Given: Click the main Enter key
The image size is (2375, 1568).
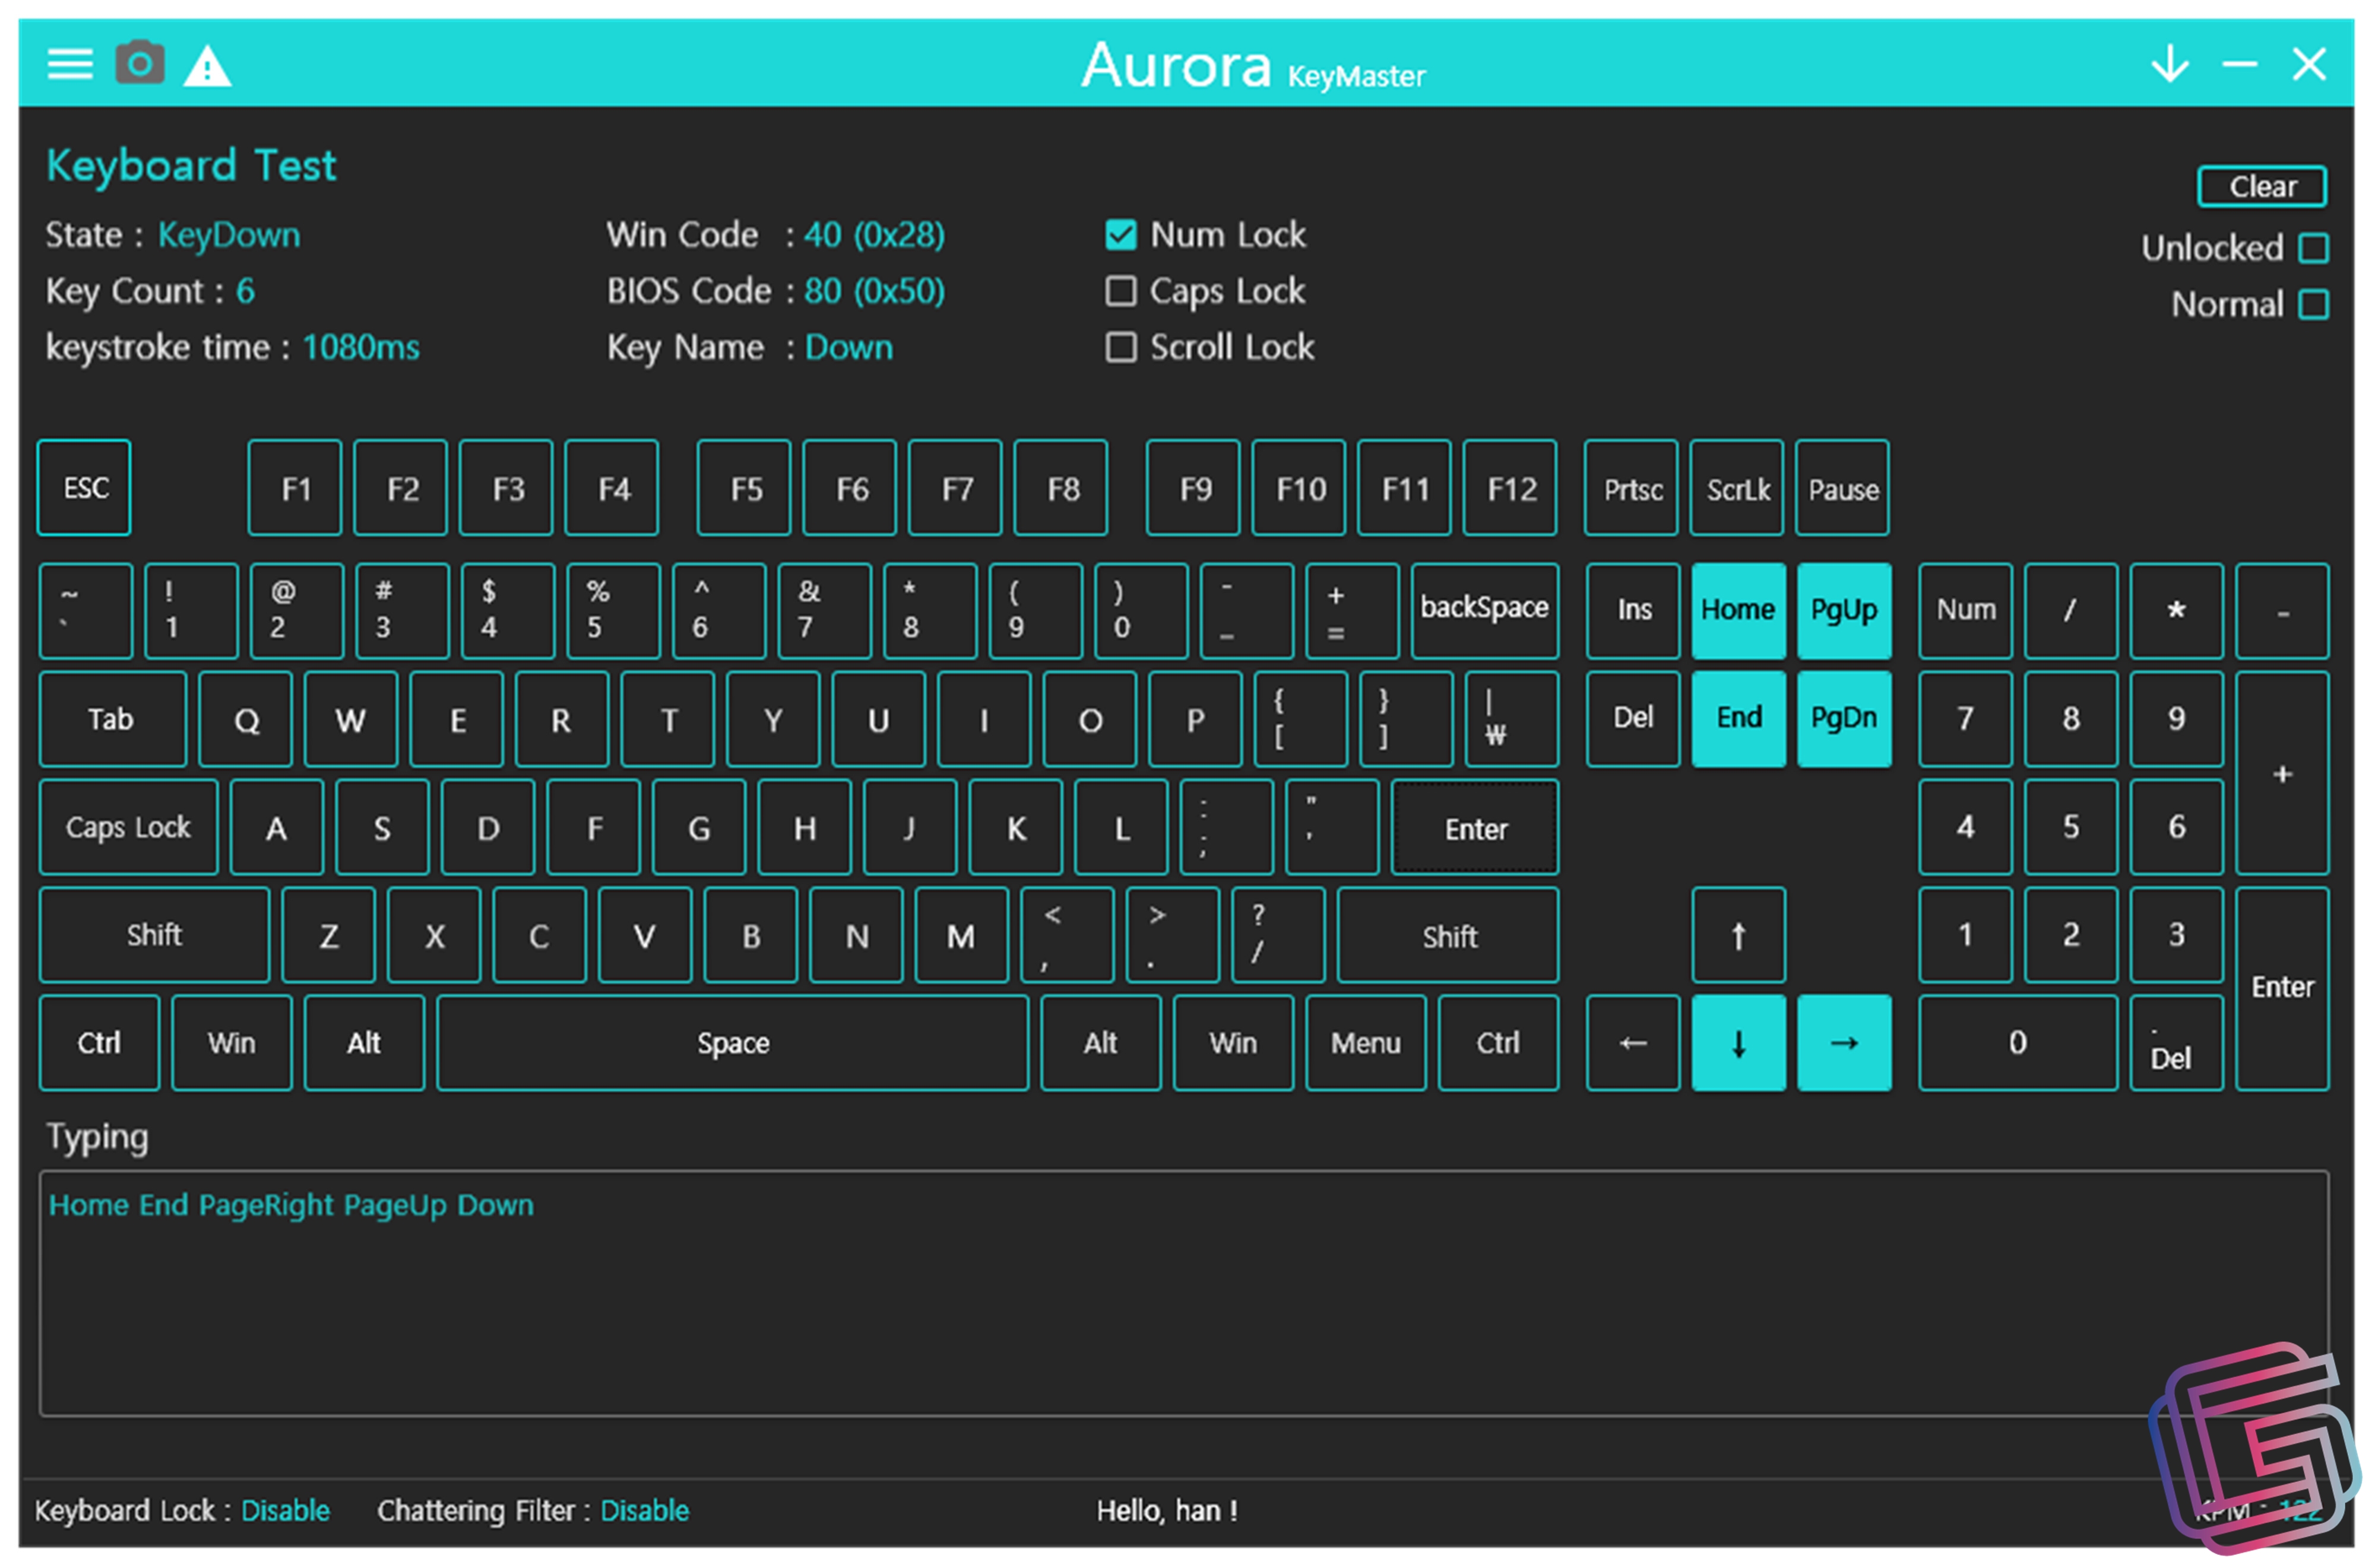Looking at the screenshot, I should click(x=1475, y=827).
